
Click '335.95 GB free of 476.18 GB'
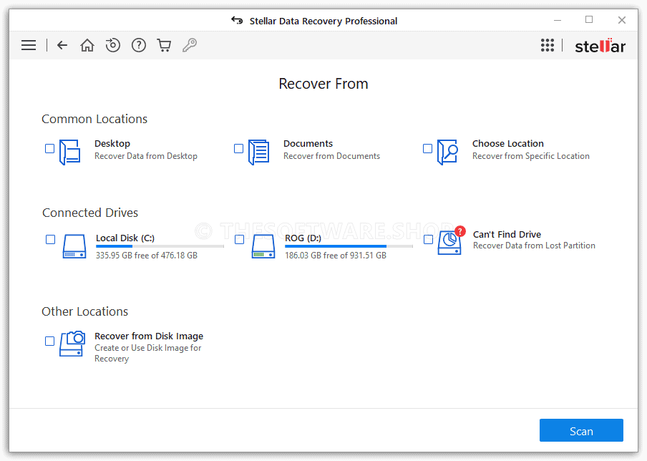click(147, 256)
